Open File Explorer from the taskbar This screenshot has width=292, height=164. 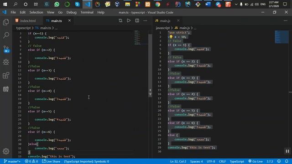click(x=128, y=4)
